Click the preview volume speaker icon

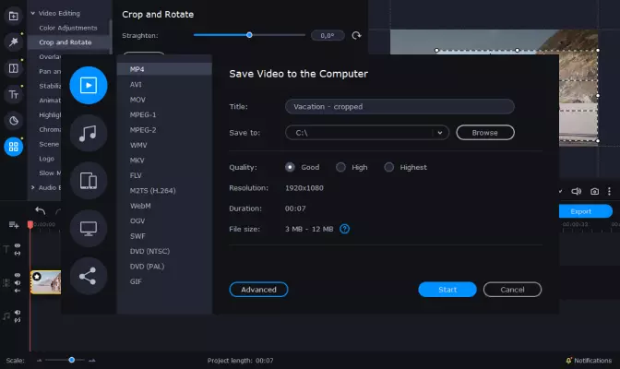[x=576, y=192]
